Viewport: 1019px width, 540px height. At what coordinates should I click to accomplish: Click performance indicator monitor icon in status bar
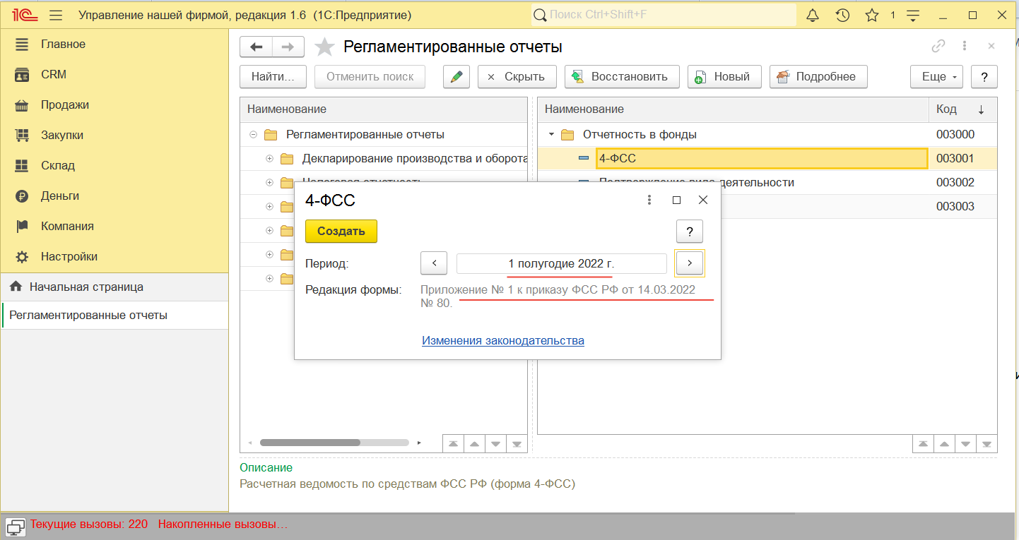point(16,526)
